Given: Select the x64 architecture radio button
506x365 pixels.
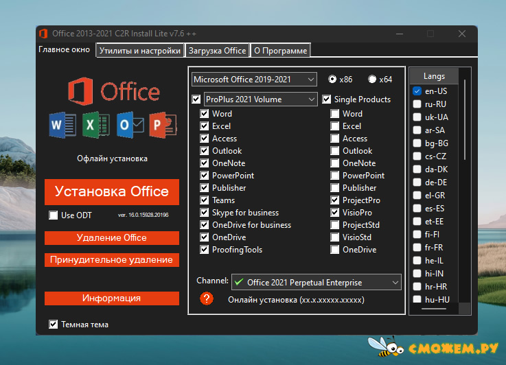Looking at the screenshot, I should (x=372, y=79).
